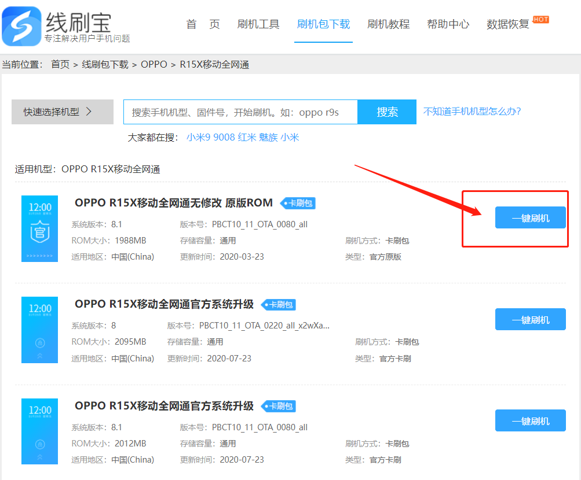This screenshot has width=581, height=480.
Task: Click OPPO breadcrumb link
Action: (x=154, y=65)
